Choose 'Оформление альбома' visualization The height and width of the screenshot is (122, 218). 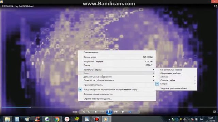pos(176,73)
